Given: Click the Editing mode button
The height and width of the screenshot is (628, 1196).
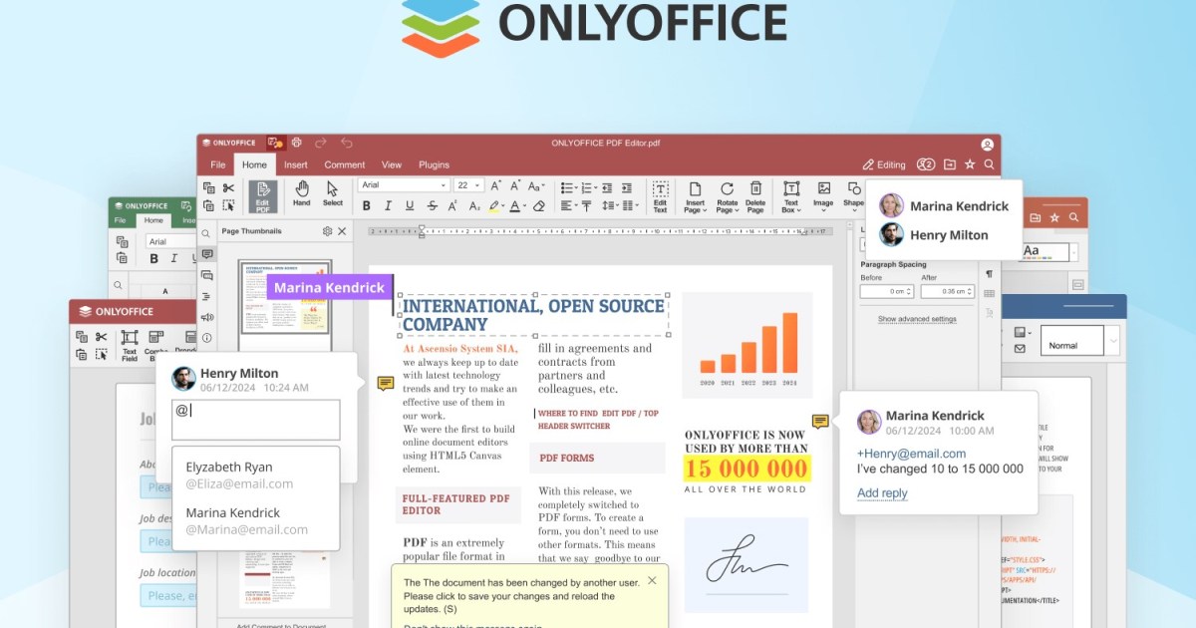Looking at the screenshot, I should 884,164.
